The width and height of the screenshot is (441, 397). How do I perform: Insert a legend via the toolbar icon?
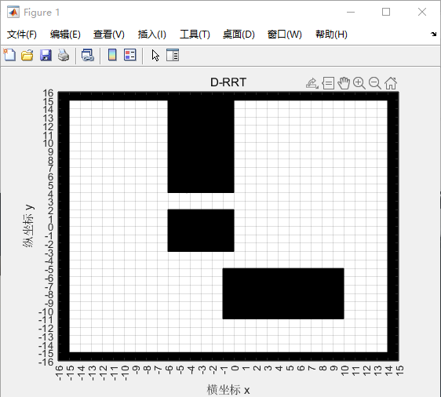130,55
